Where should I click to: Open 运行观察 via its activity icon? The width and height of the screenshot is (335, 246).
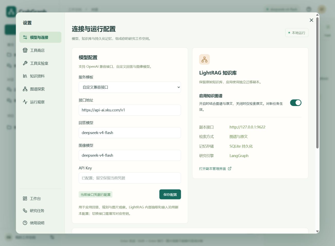(x=25, y=102)
